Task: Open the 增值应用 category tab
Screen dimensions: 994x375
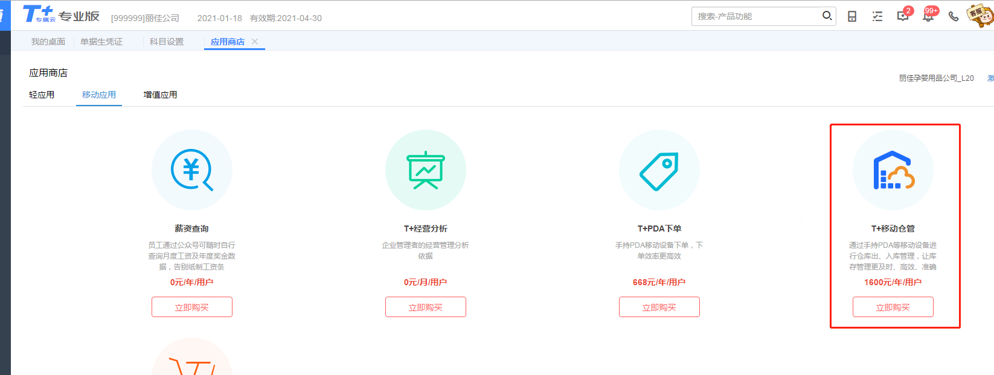Action: (x=160, y=95)
